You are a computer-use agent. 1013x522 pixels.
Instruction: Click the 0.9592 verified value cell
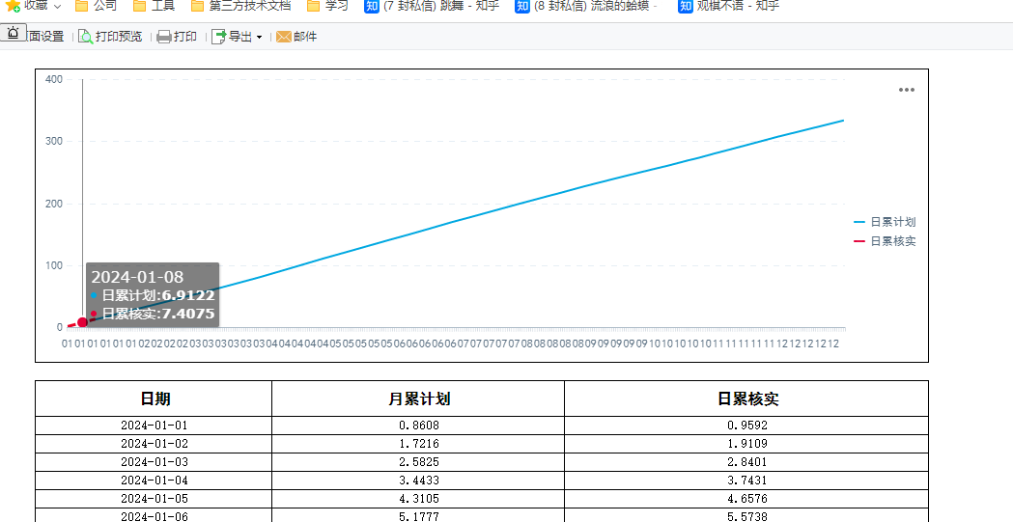[746, 426]
